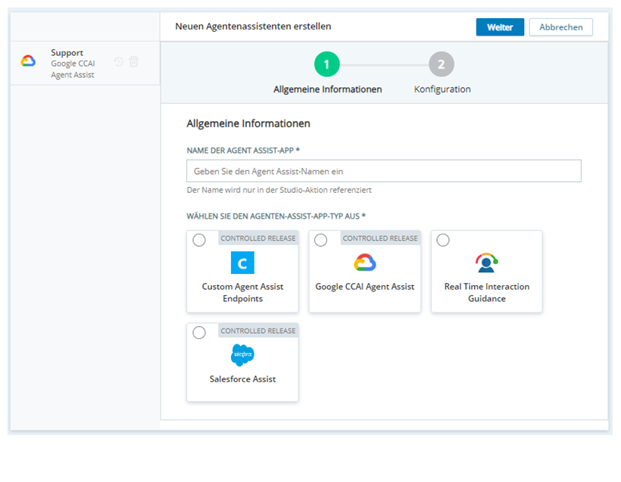Screen dimensions: 621x482
Task: Select the Google Cloud icon beside Support
Action: click(x=28, y=61)
